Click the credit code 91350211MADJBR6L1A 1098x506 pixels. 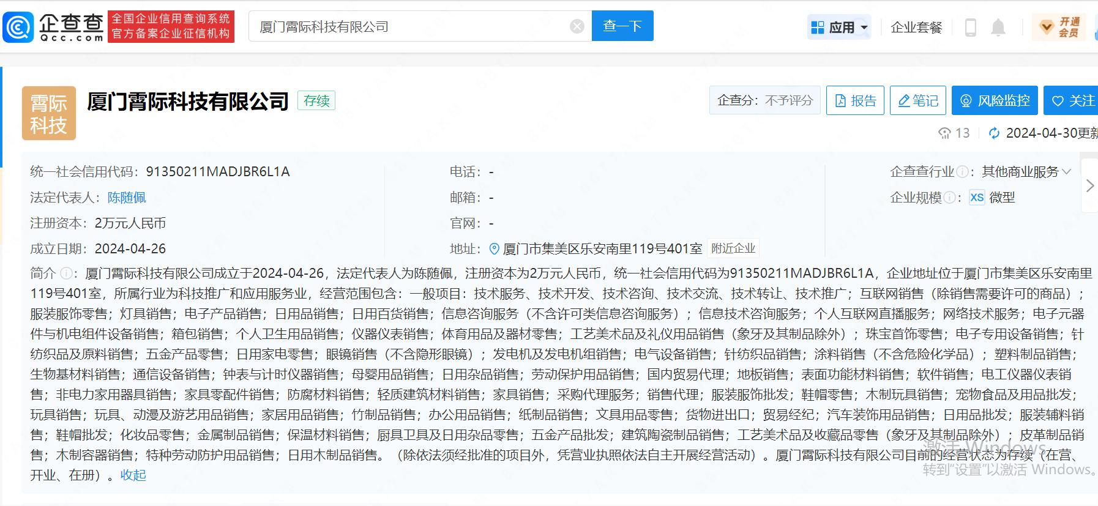(218, 172)
